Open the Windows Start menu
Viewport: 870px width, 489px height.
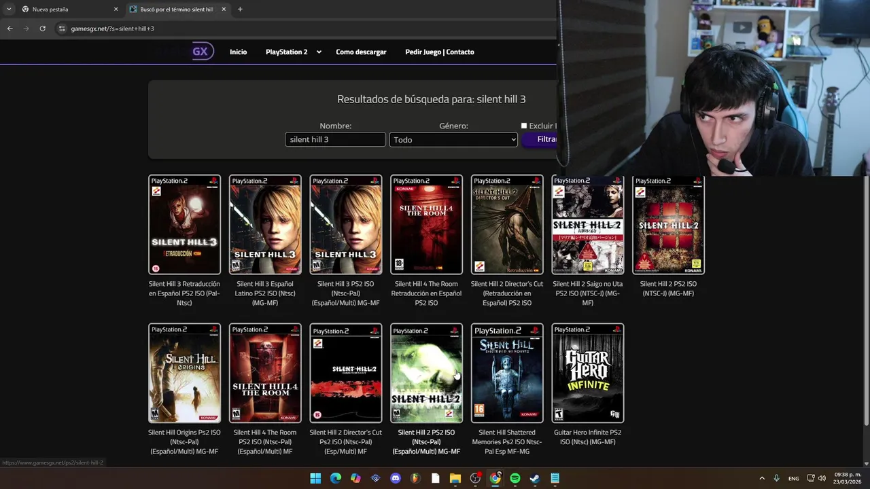pos(315,478)
